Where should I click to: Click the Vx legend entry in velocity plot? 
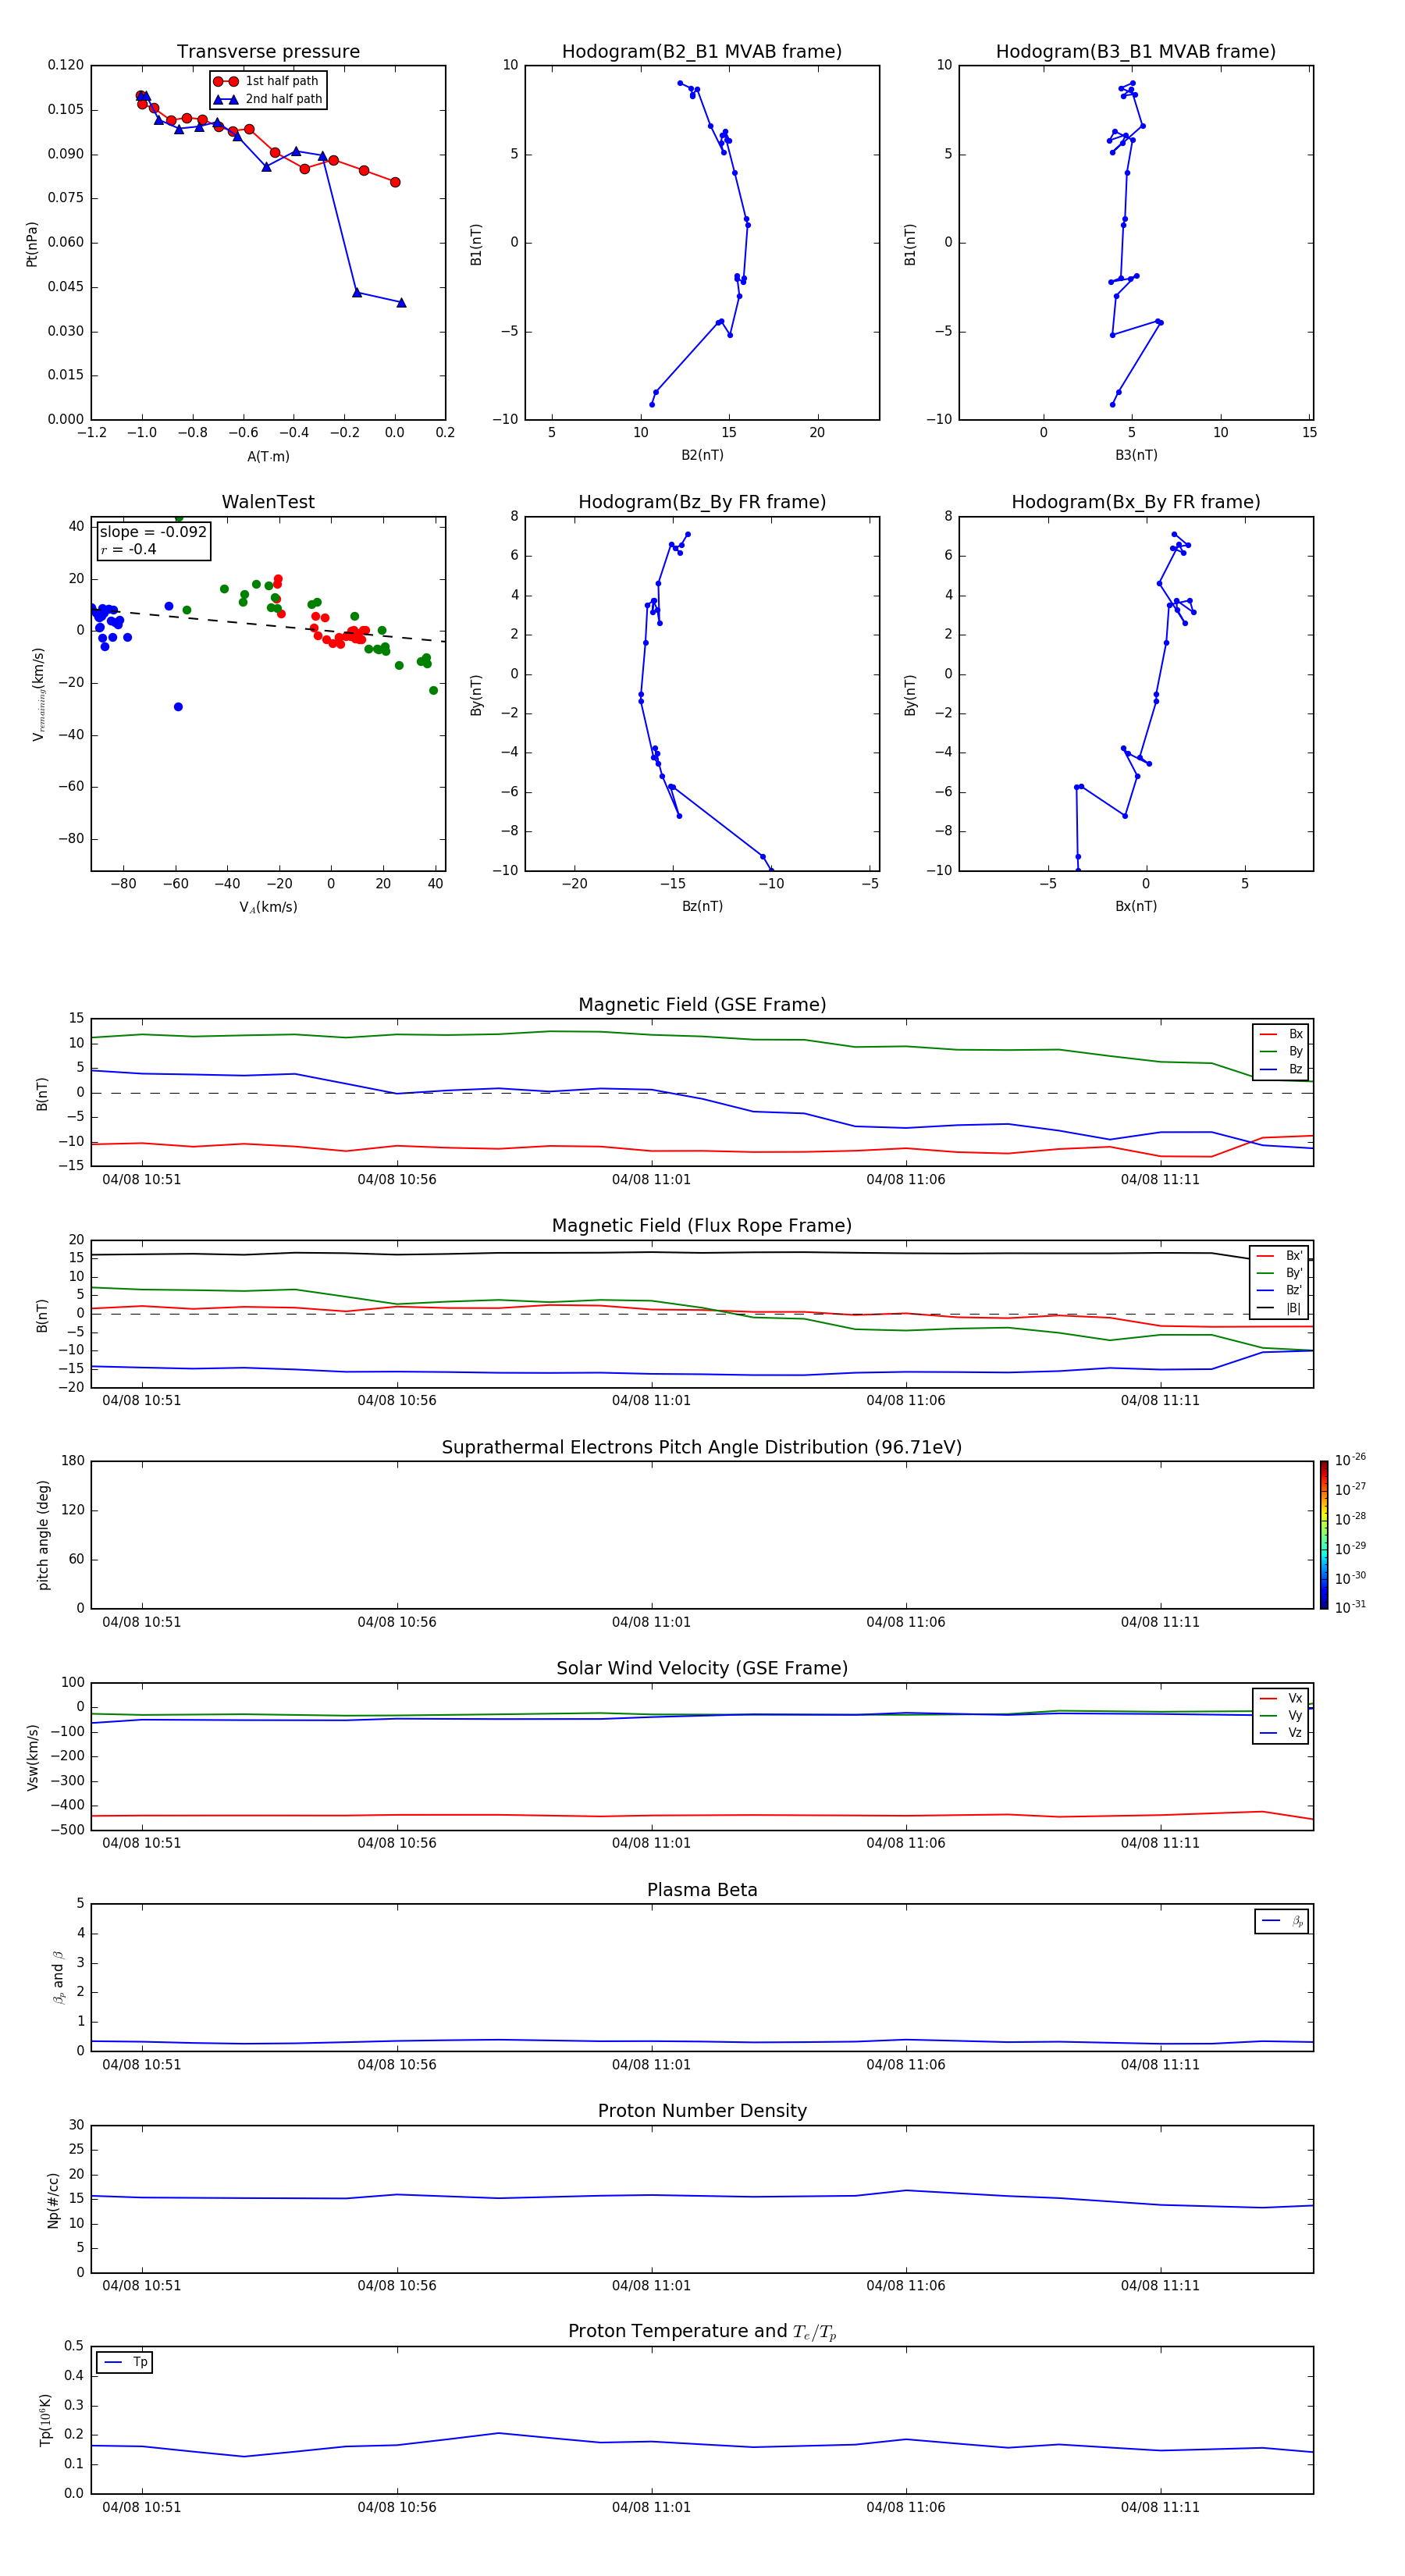(x=1281, y=1698)
